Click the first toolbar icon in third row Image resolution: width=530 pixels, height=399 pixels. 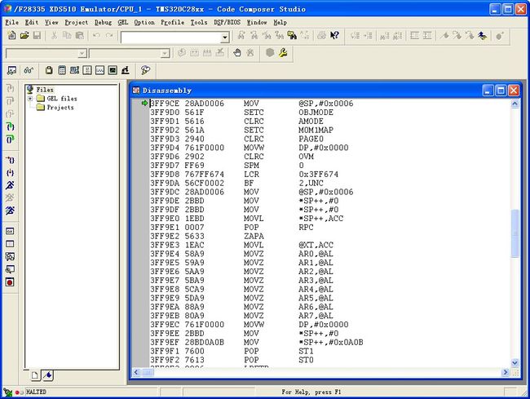tap(12, 70)
